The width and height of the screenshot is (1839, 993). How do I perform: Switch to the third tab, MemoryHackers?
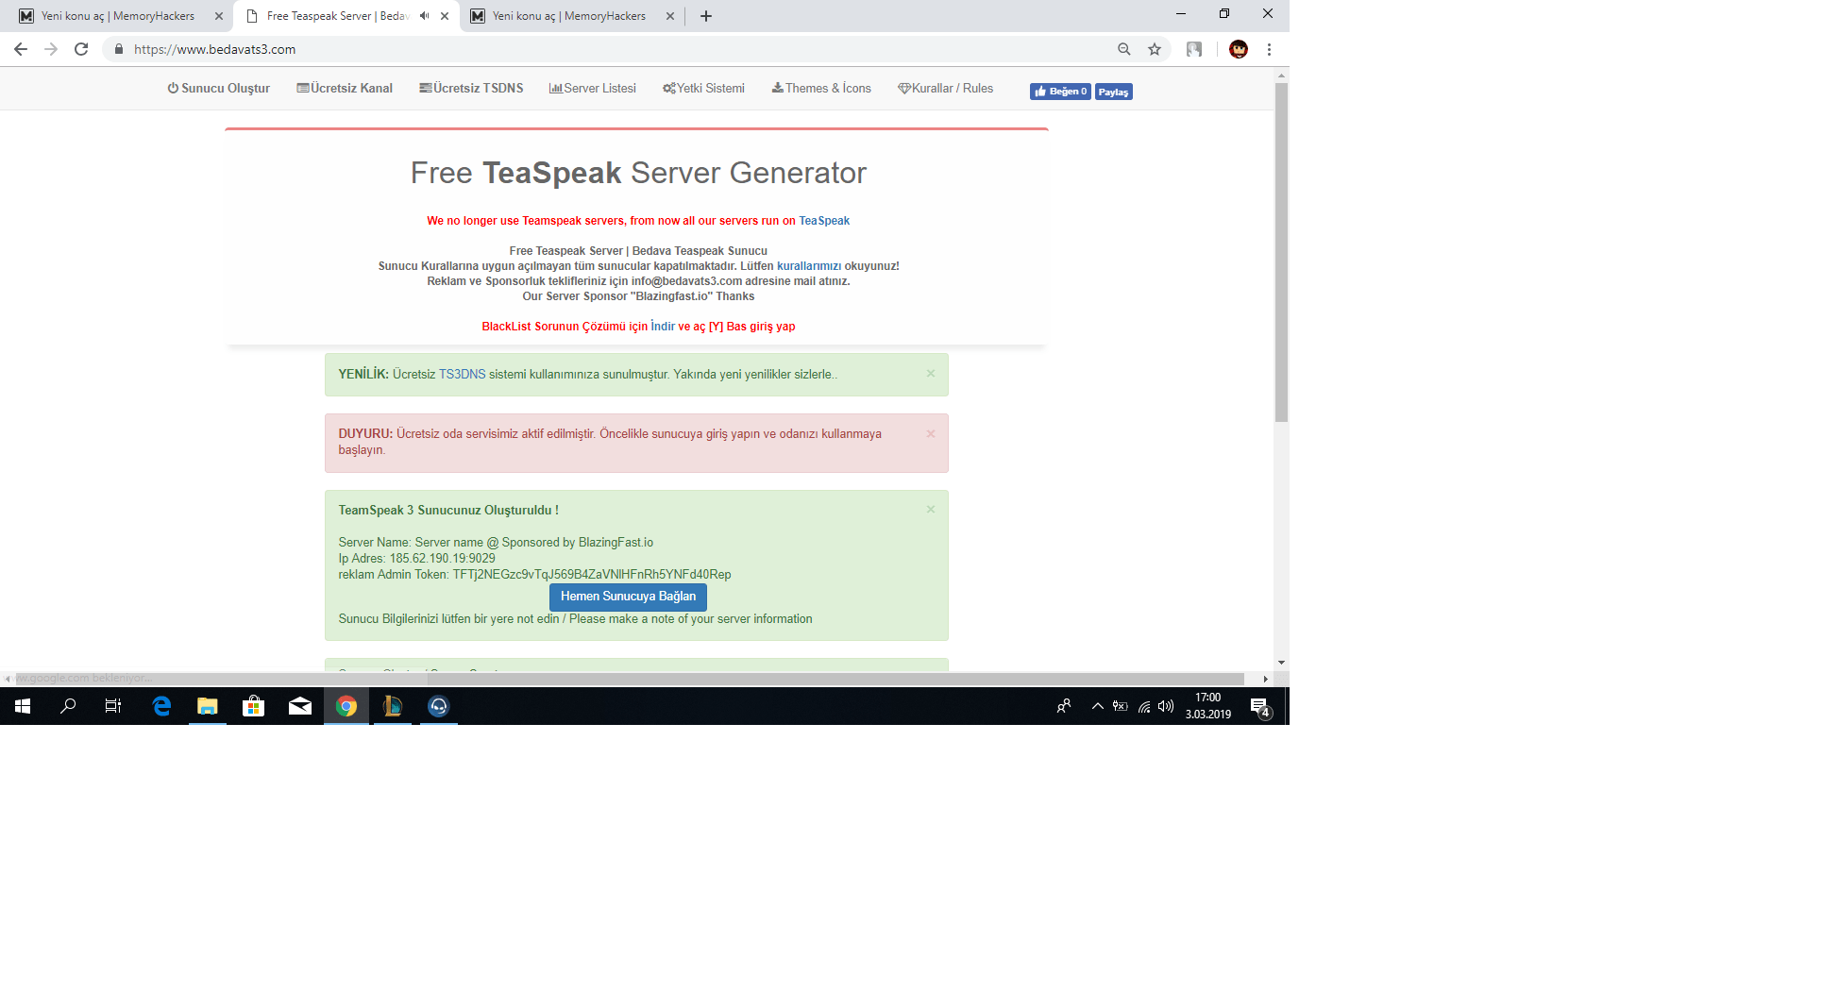(569, 16)
